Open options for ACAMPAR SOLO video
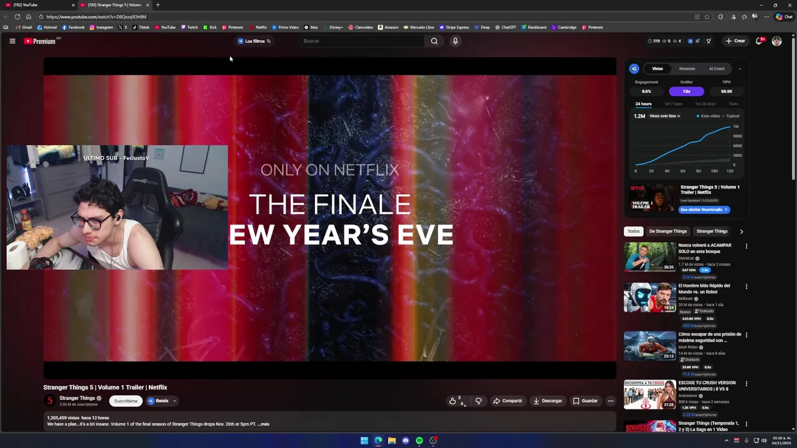 746,246
